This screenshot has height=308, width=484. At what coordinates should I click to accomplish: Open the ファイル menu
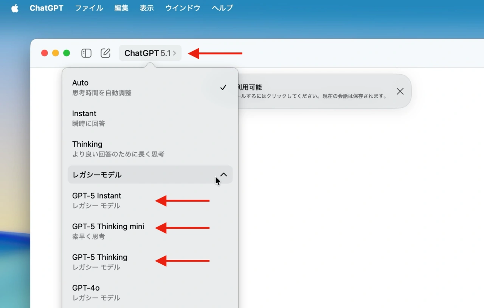click(88, 8)
